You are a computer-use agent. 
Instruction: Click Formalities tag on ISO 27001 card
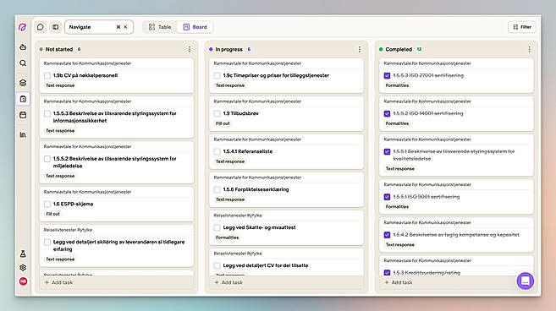pyautogui.click(x=397, y=85)
